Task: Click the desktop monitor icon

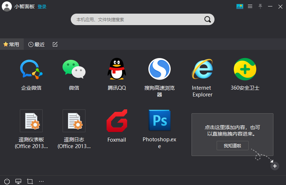Action: [18, 181]
